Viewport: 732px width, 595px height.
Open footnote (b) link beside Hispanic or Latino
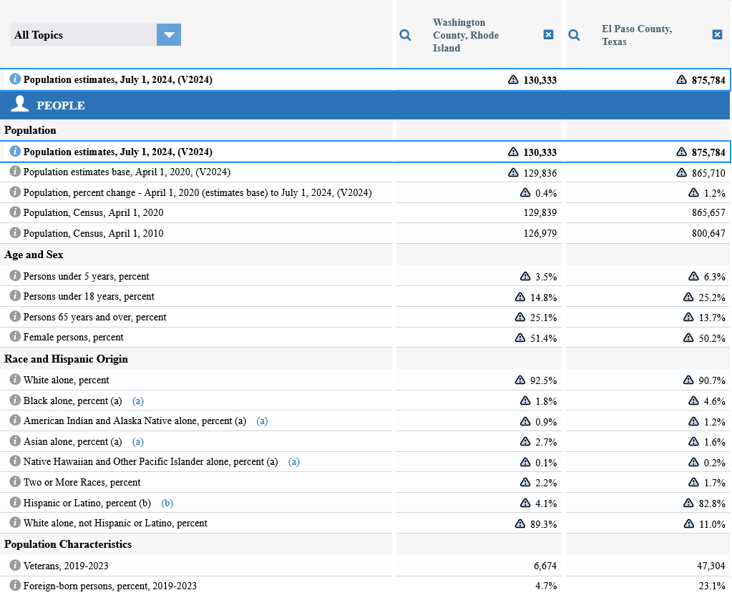click(x=167, y=503)
